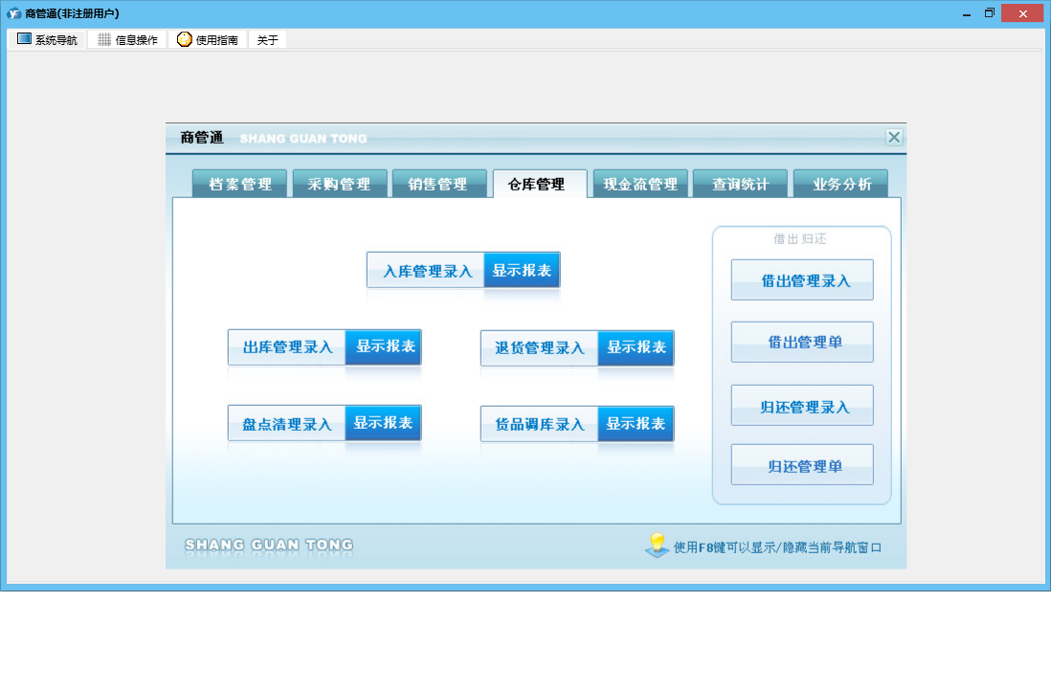Show report for 退货管理录入
The height and width of the screenshot is (691, 1051).
coord(636,347)
